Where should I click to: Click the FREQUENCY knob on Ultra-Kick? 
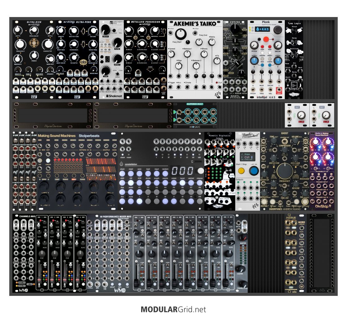[x=20, y=44]
